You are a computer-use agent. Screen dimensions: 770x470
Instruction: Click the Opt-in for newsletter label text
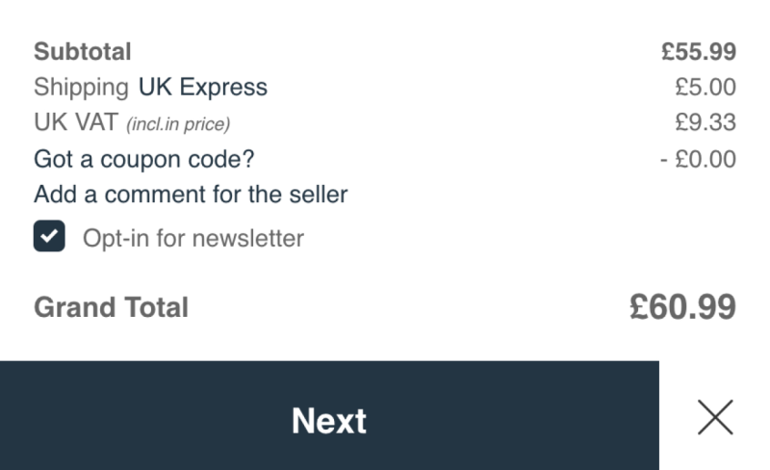pyautogui.click(x=193, y=239)
